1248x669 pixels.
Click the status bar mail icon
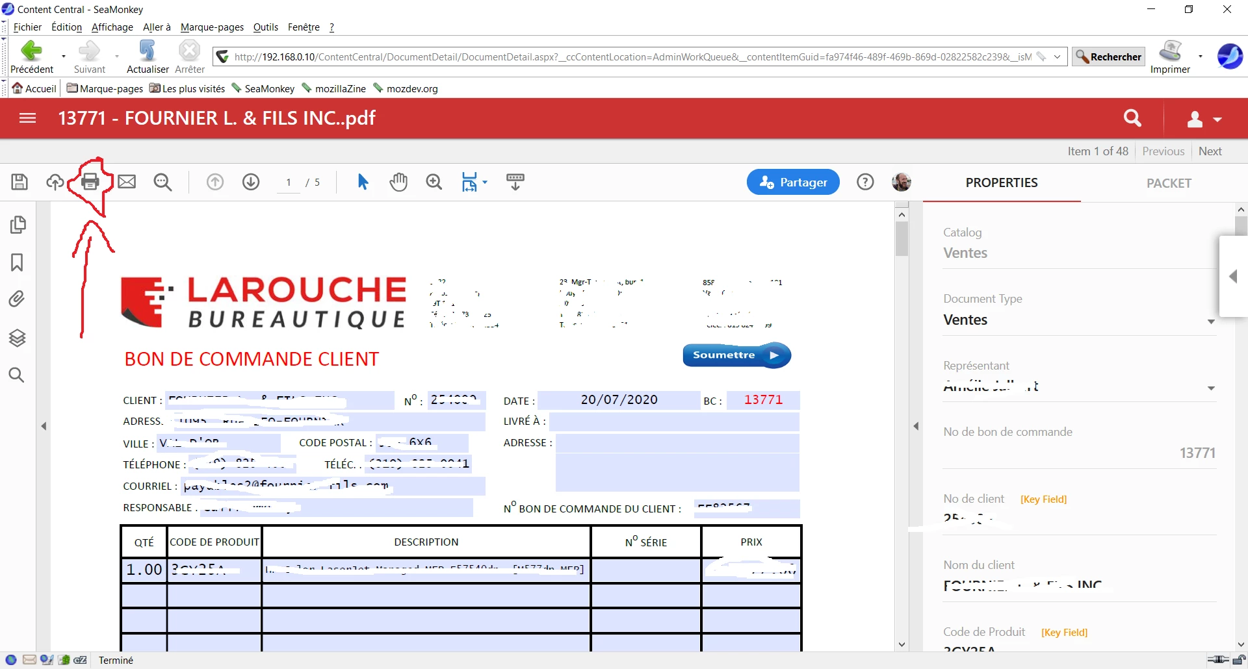coord(29,660)
